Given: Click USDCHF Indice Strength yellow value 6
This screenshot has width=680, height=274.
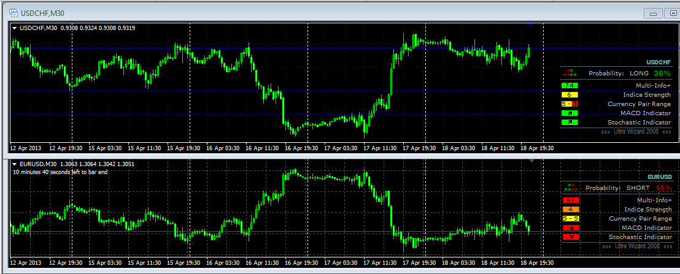Looking at the screenshot, I should click(x=570, y=95).
